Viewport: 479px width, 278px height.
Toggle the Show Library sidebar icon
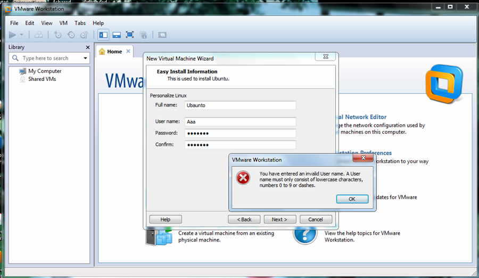pos(103,35)
